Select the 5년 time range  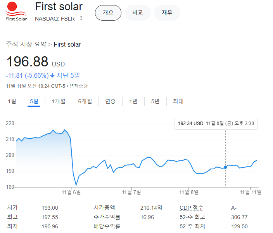point(155,101)
